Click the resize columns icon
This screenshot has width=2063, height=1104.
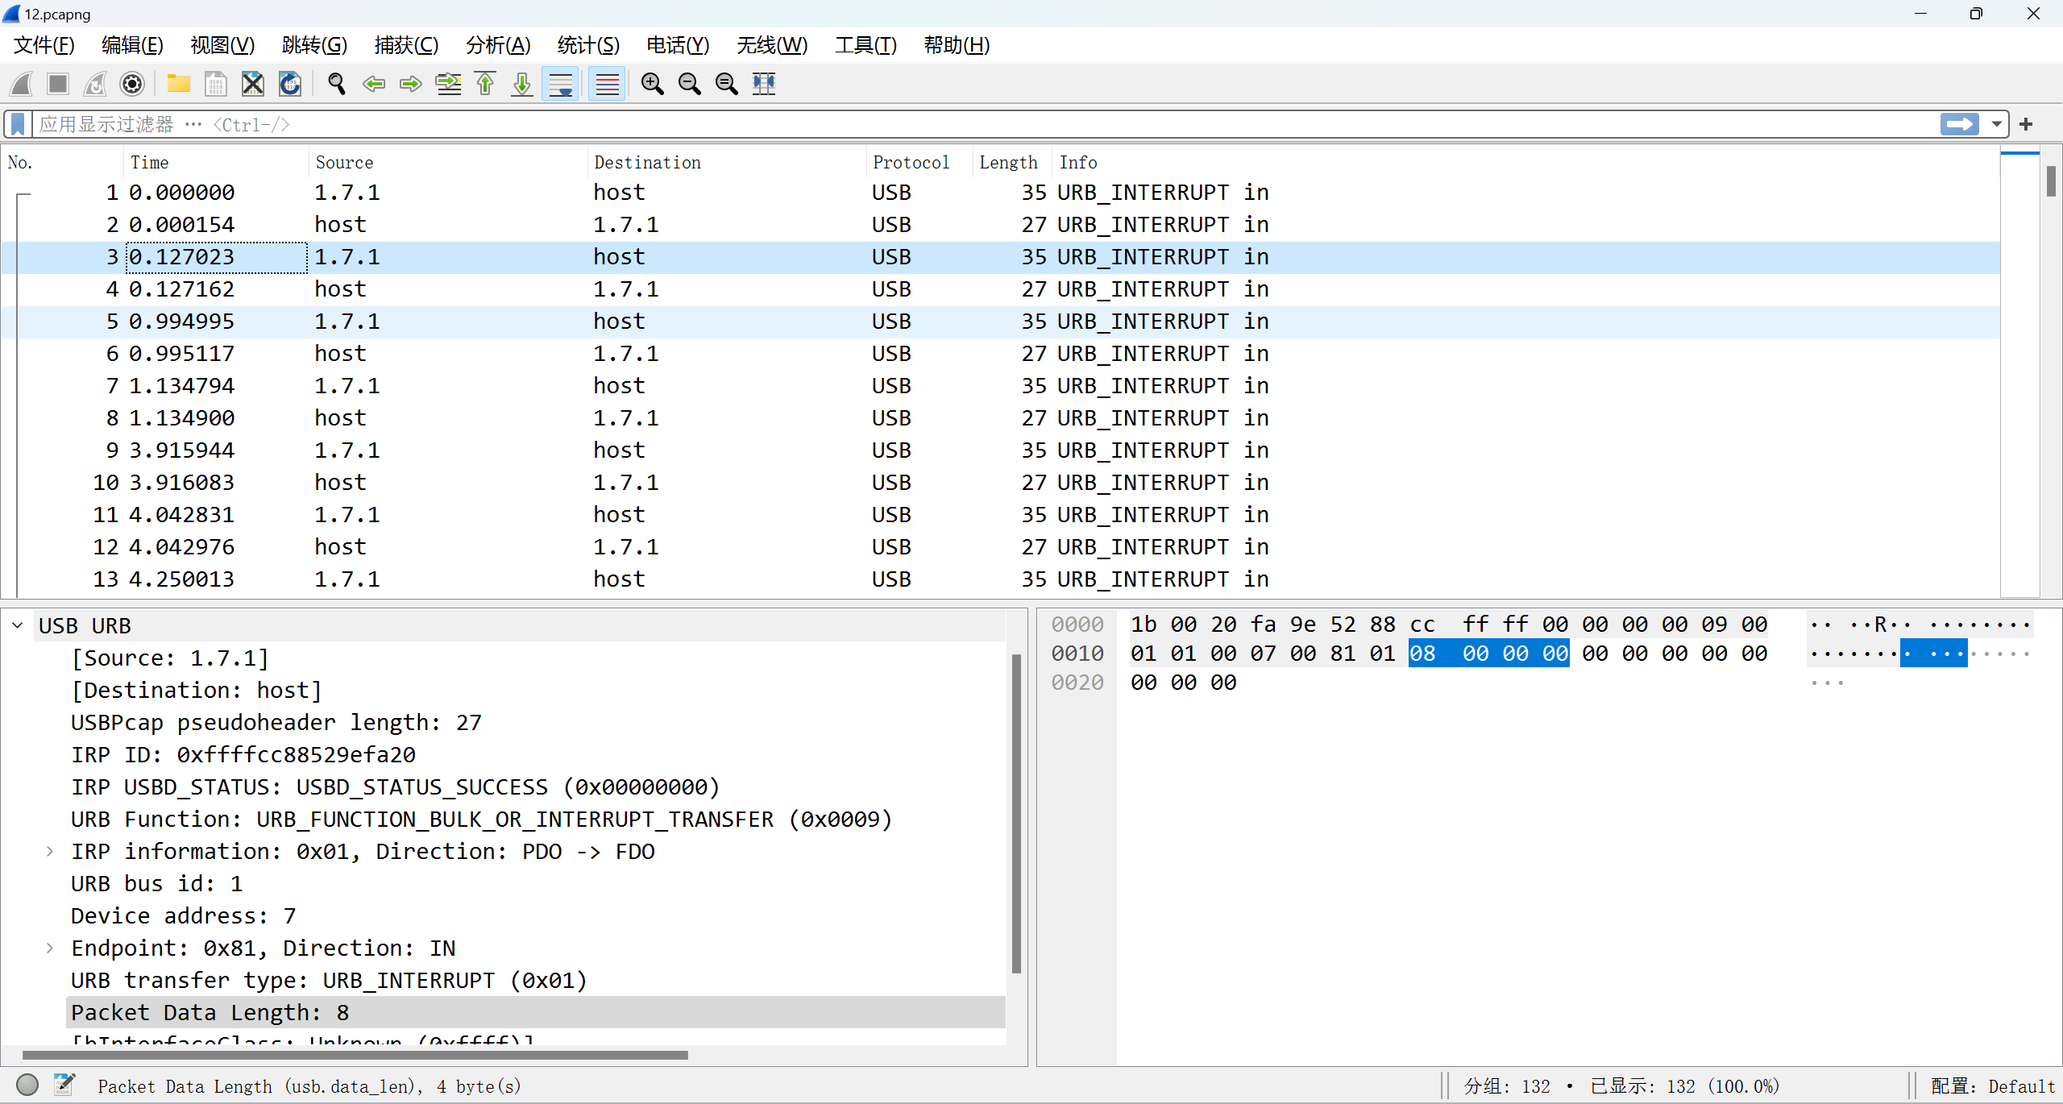(764, 84)
